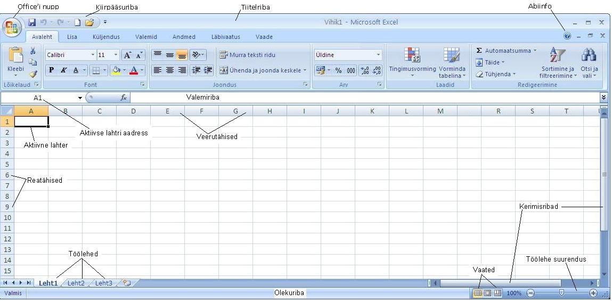Decrease indent in Joondus group
Screen dimensions: 612x301
click(x=197, y=70)
